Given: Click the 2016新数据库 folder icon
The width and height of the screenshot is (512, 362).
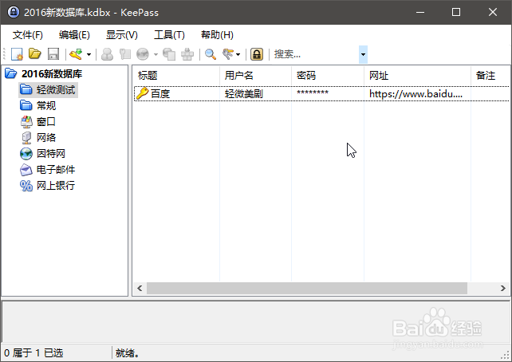Looking at the screenshot, I should (x=11, y=73).
